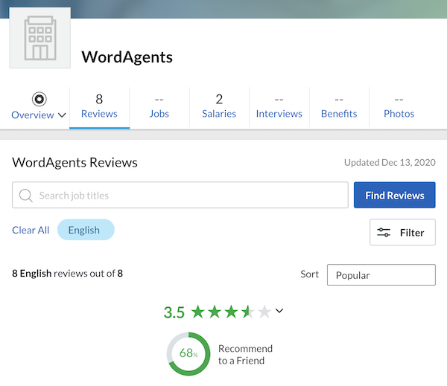The height and width of the screenshot is (386, 447).
Task: Go to the Interviews tab
Action: click(279, 108)
